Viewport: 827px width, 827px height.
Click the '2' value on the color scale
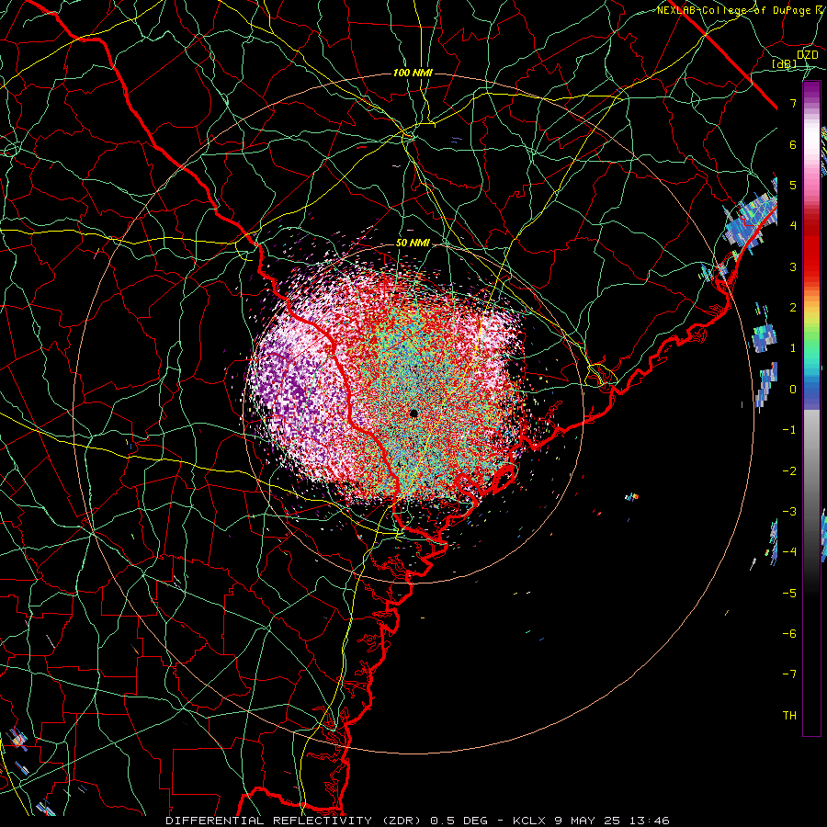point(793,308)
